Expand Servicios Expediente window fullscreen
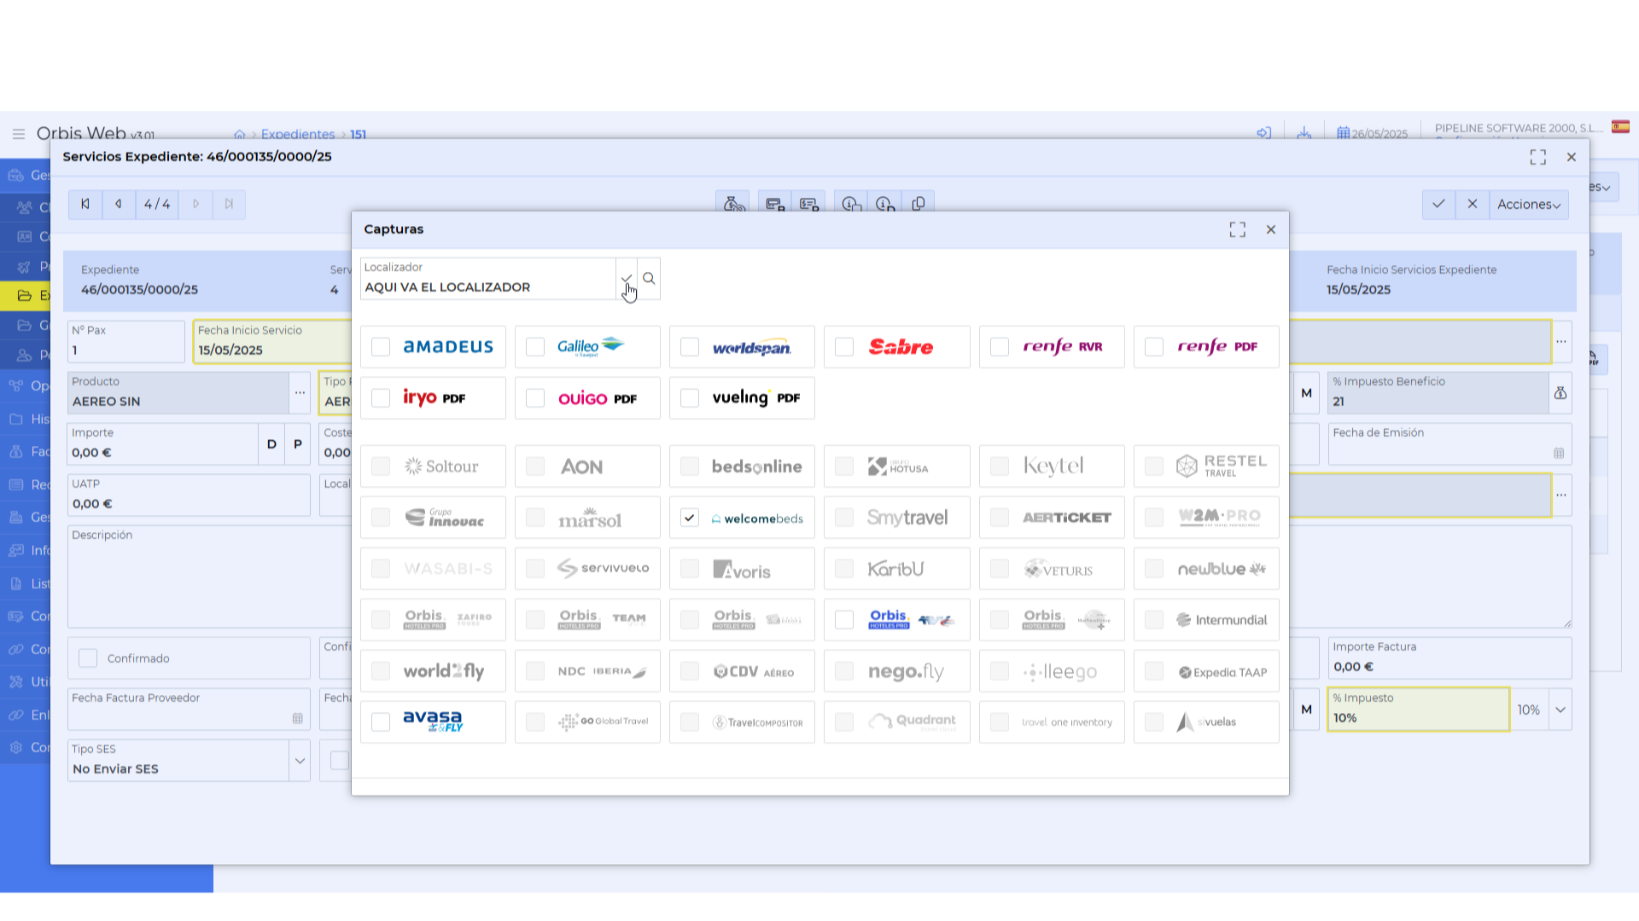 pos(1537,157)
